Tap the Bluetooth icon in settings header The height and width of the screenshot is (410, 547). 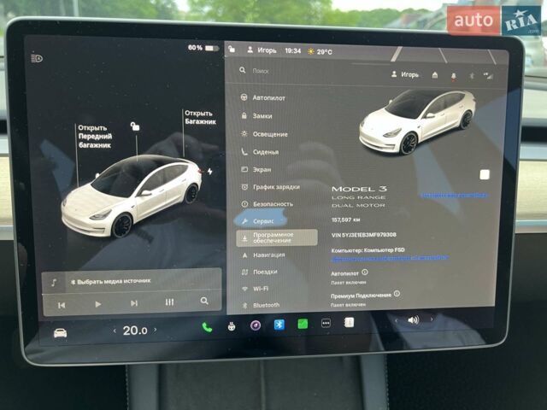pos(471,76)
